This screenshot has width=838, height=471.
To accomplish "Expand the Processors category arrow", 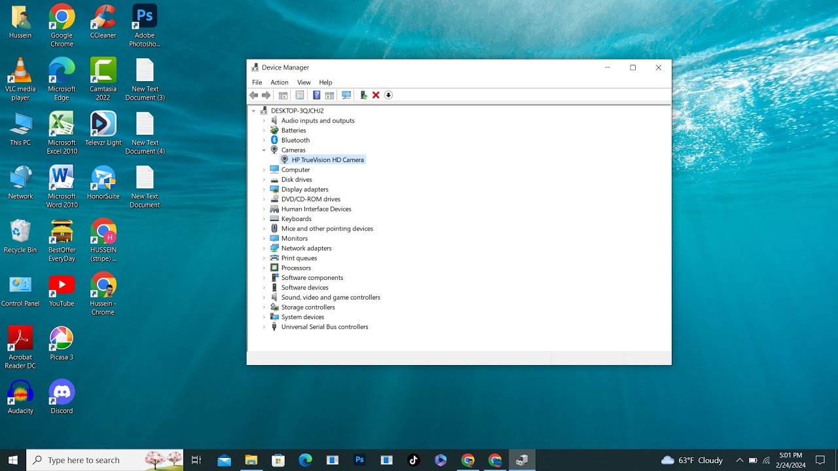I will pos(264,268).
